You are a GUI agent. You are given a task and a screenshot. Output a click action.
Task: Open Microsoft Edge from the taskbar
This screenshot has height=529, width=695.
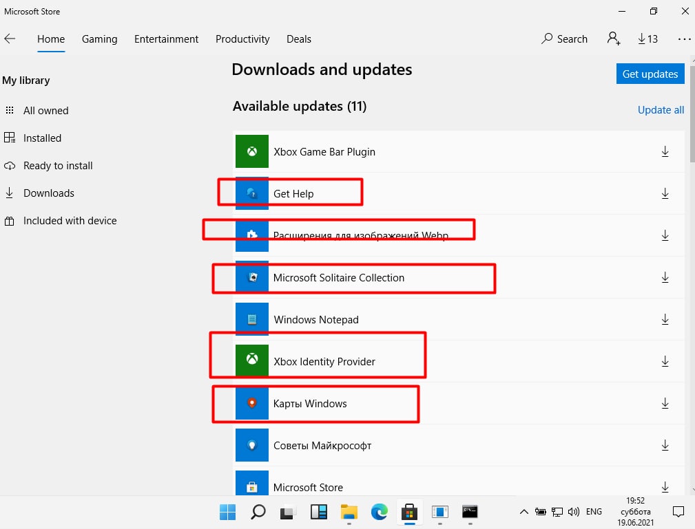click(380, 512)
